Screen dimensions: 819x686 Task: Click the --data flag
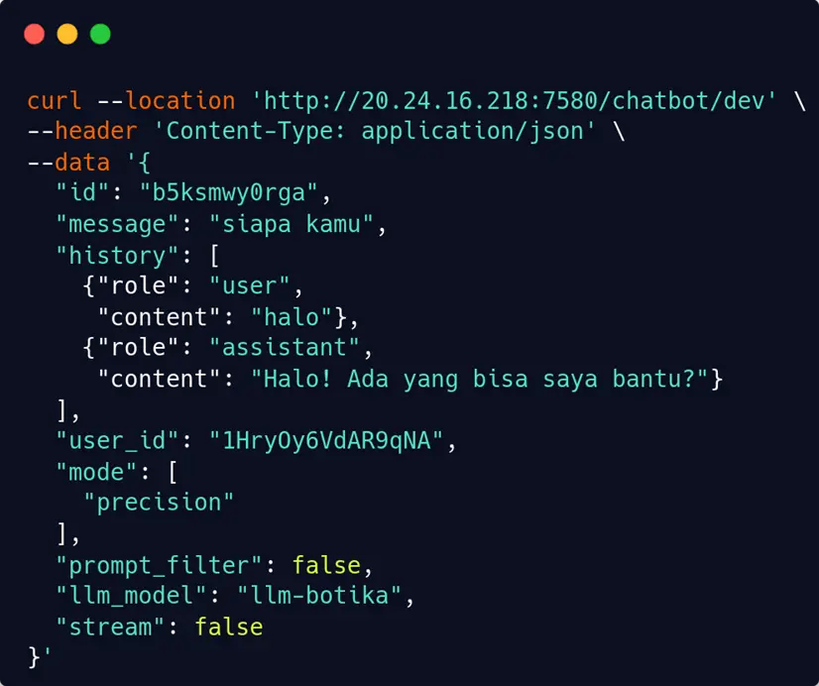[68, 163]
